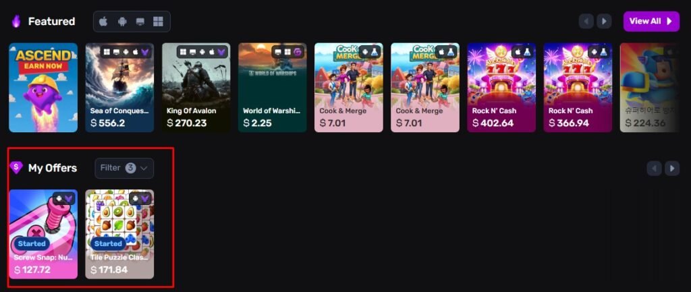The width and height of the screenshot is (691, 292).
Task: Show next Featured offers with right arrow
Action: 604,21
